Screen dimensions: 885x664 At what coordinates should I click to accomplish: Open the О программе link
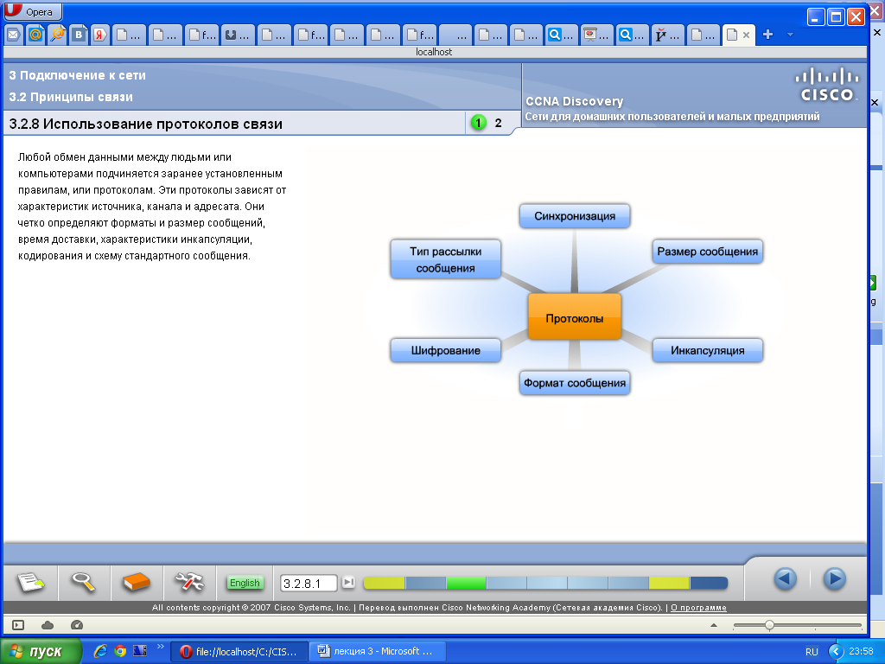(698, 608)
